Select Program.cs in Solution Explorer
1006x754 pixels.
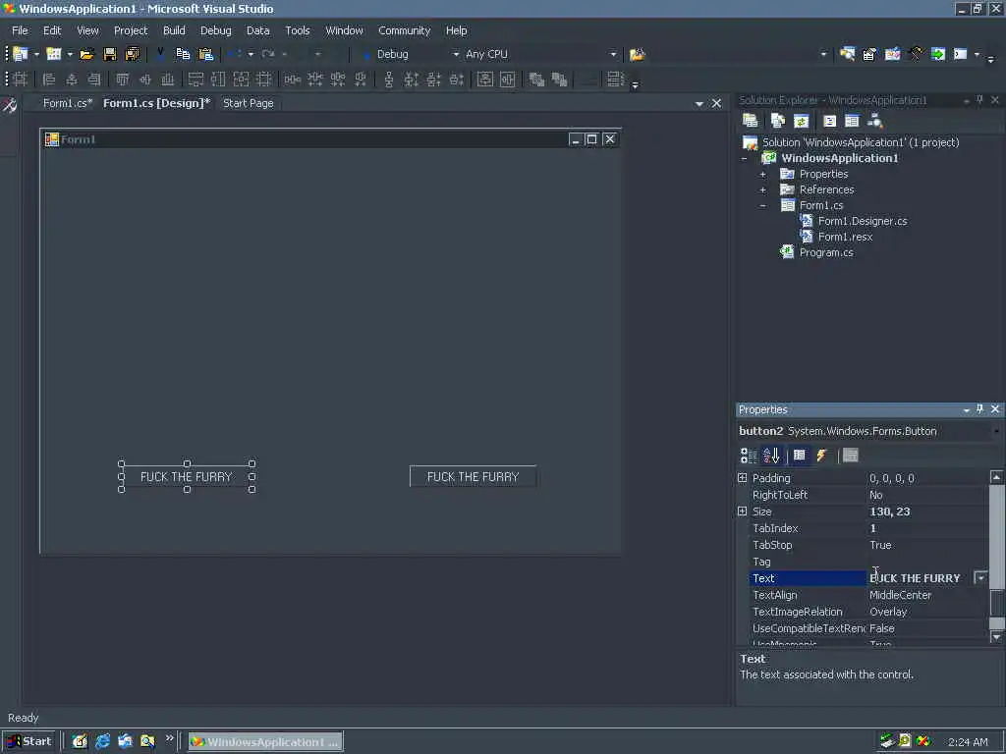826,252
